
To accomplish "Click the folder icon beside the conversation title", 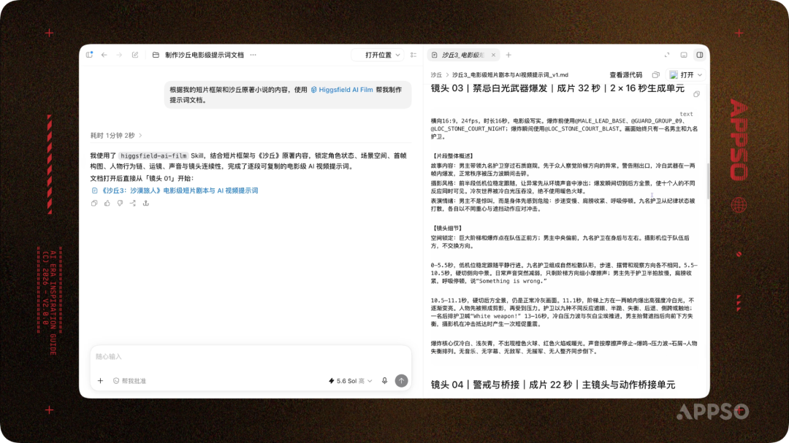I will [156, 55].
